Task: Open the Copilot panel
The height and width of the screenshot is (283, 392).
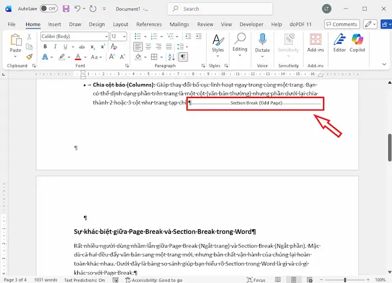Action: (357, 43)
